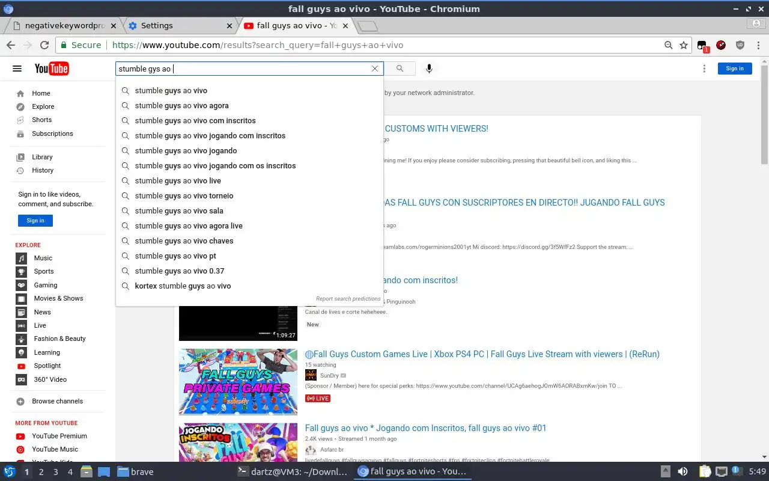The height and width of the screenshot is (481, 769).
Task: Open Chromium three-dot menu
Action: tap(758, 45)
